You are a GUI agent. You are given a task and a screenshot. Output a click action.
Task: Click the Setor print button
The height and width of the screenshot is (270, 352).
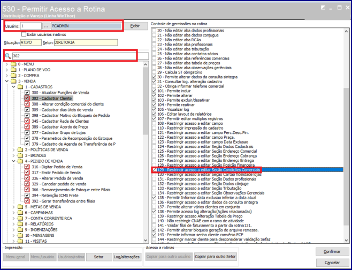[x=99, y=257]
